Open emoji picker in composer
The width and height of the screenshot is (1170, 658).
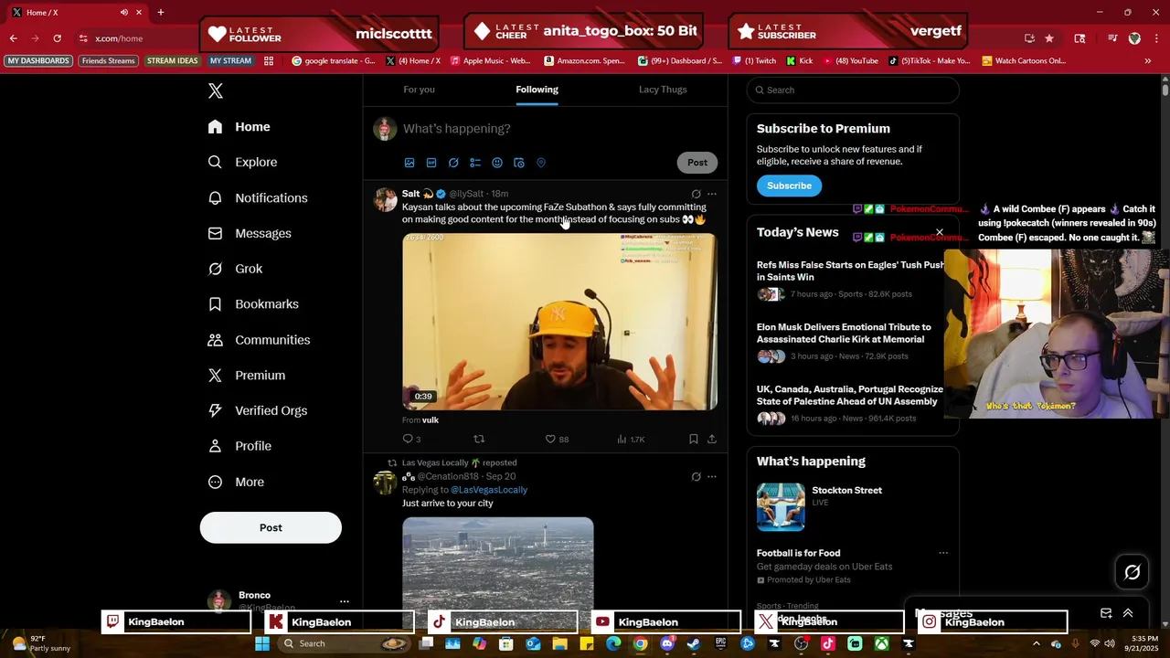(497, 163)
